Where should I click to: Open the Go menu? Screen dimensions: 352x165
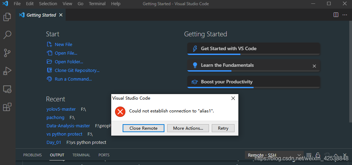pos(80,3)
